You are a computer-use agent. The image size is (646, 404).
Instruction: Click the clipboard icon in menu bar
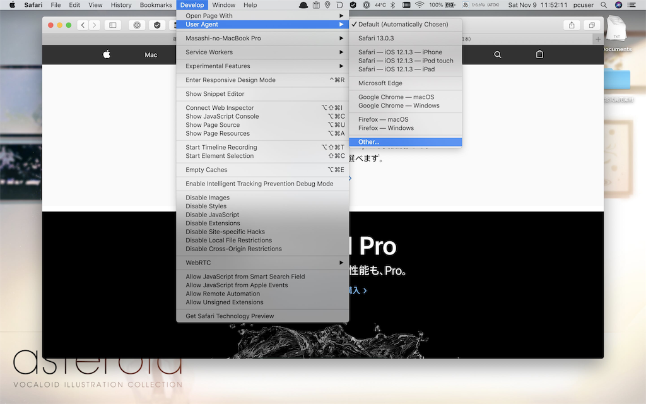coord(316,5)
